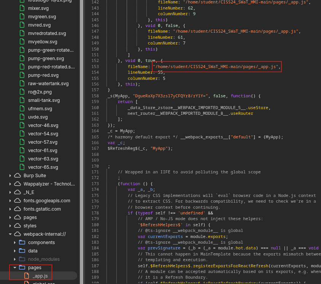The image size is (321, 284).
Task: Click the mvred.svg file icon
Action: click(22, 25)
